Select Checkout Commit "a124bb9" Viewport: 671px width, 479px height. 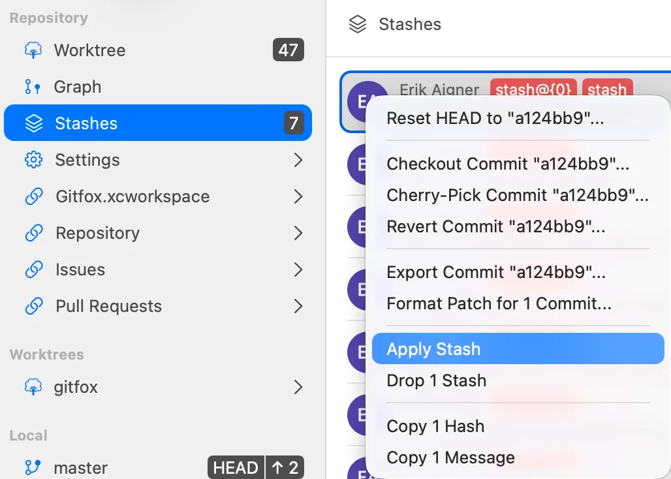tap(518, 164)
